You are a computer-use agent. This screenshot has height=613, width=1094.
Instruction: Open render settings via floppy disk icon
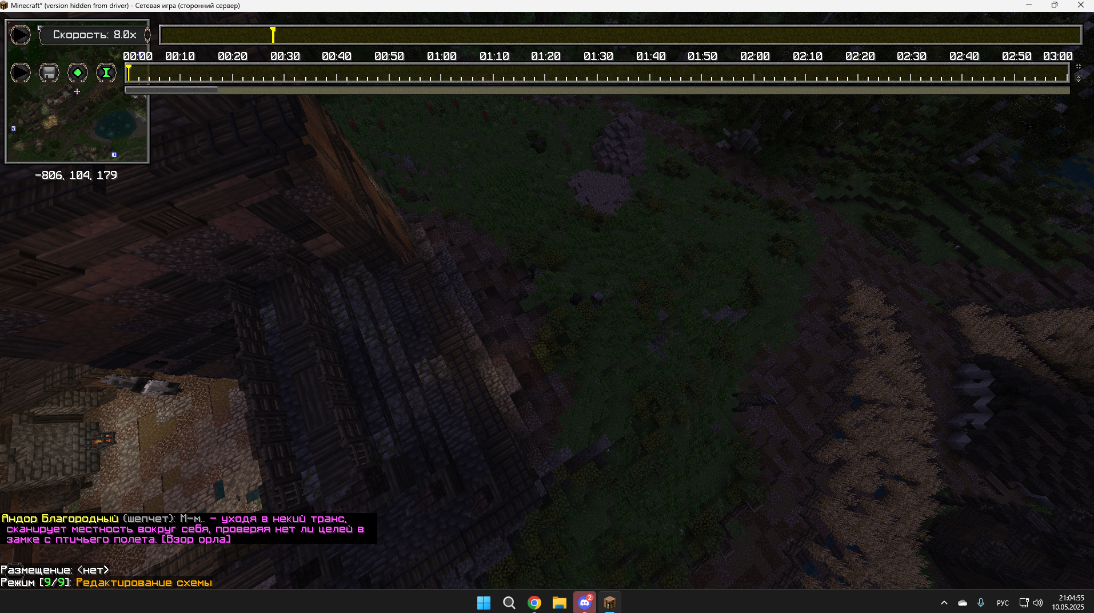point(49,73)
